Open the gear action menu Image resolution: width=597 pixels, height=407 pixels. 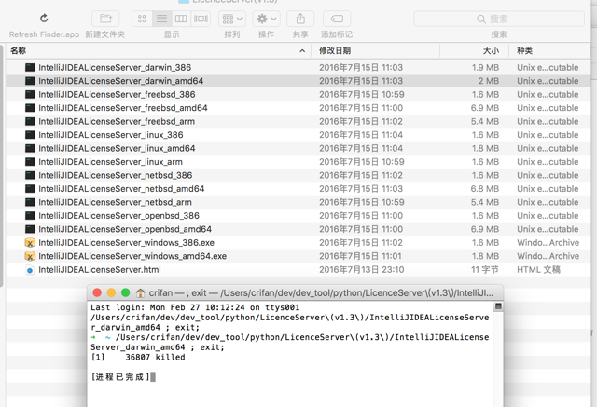pyautogui.click(x=267, y=19)
